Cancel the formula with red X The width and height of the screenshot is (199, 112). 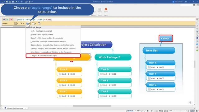[11, 19]
